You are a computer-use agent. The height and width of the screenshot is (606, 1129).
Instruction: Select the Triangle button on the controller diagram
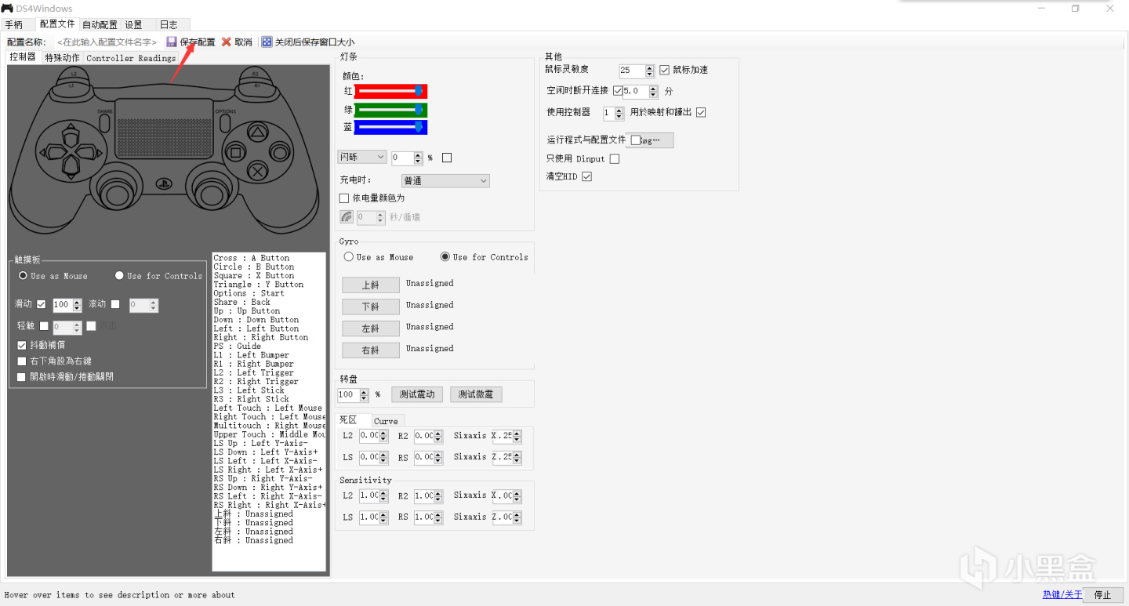257,132
